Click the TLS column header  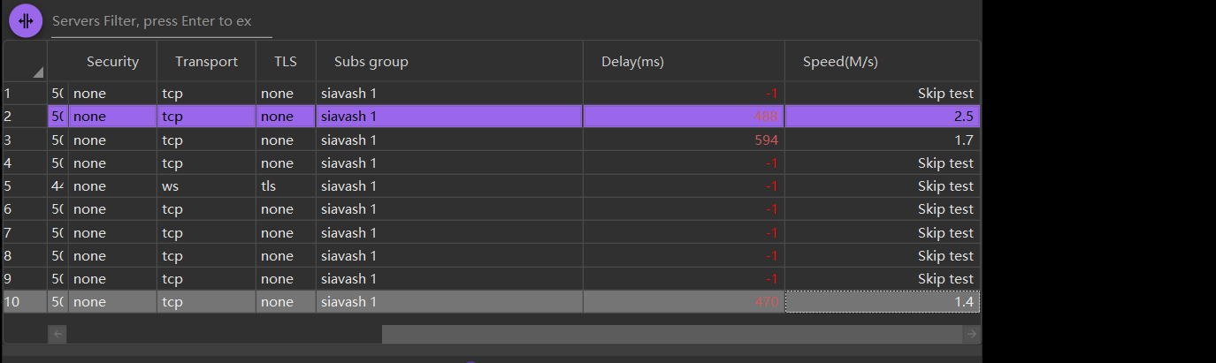286,62
